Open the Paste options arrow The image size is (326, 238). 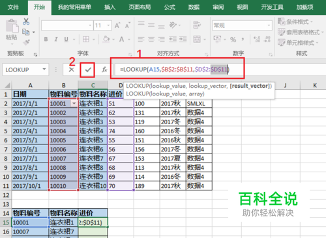12,44
